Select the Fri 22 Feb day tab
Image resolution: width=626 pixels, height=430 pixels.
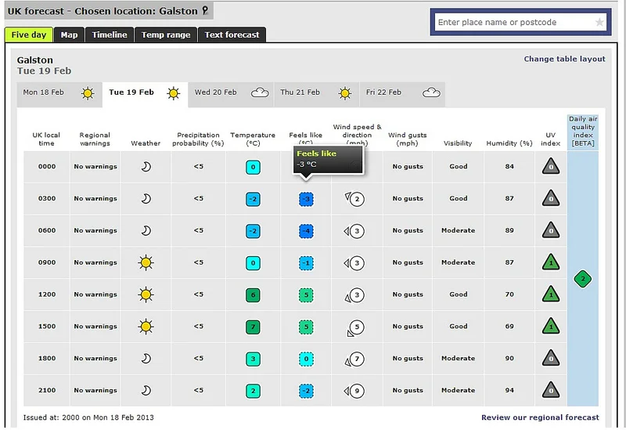tap(402, 95)
